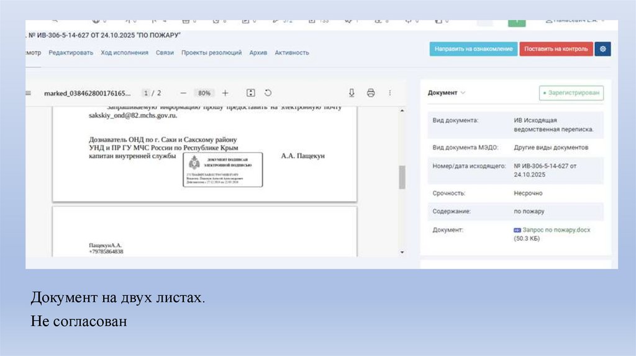Open settings gear next to Поставить на контроль

coord(602,49)
